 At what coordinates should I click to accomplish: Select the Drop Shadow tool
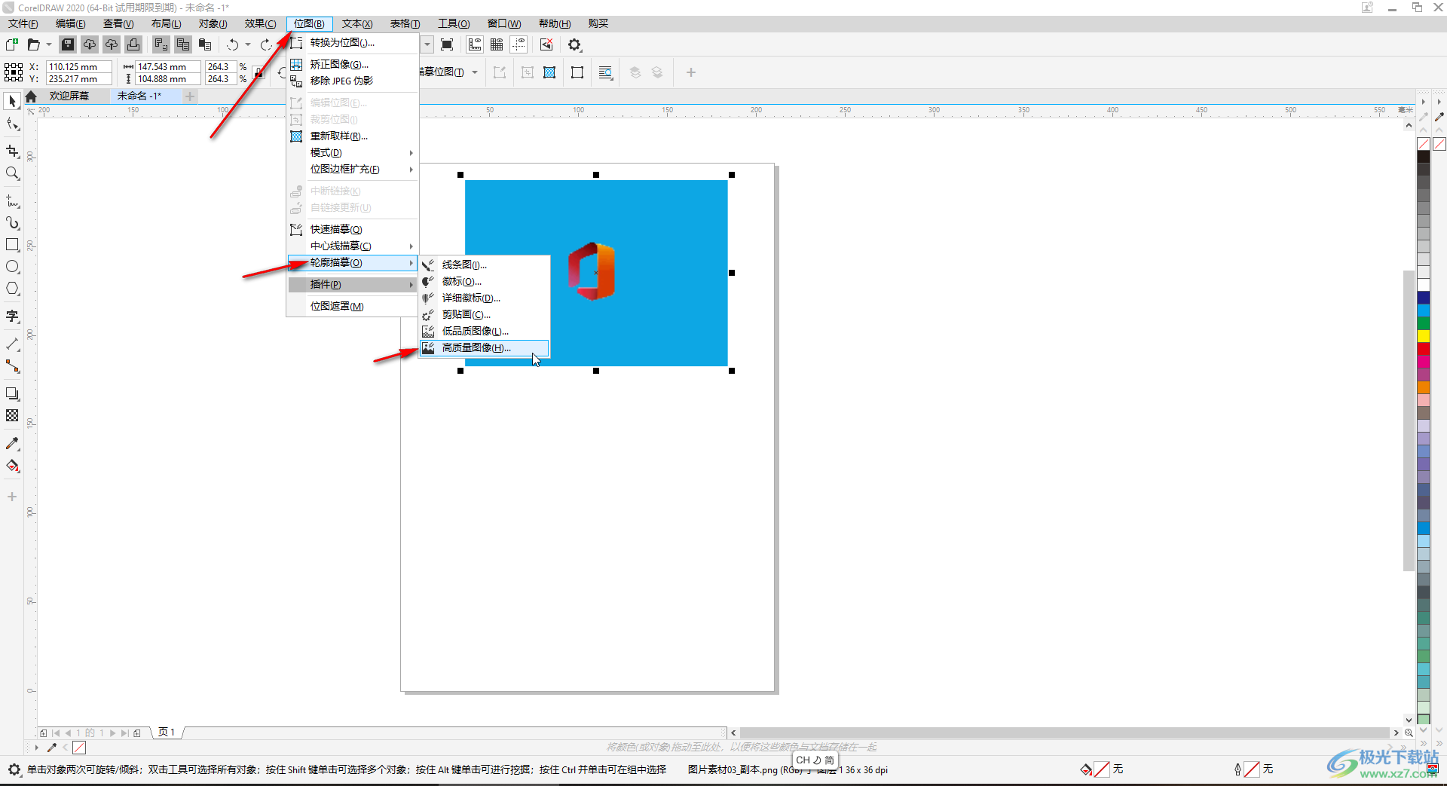(x=12, y=393)
